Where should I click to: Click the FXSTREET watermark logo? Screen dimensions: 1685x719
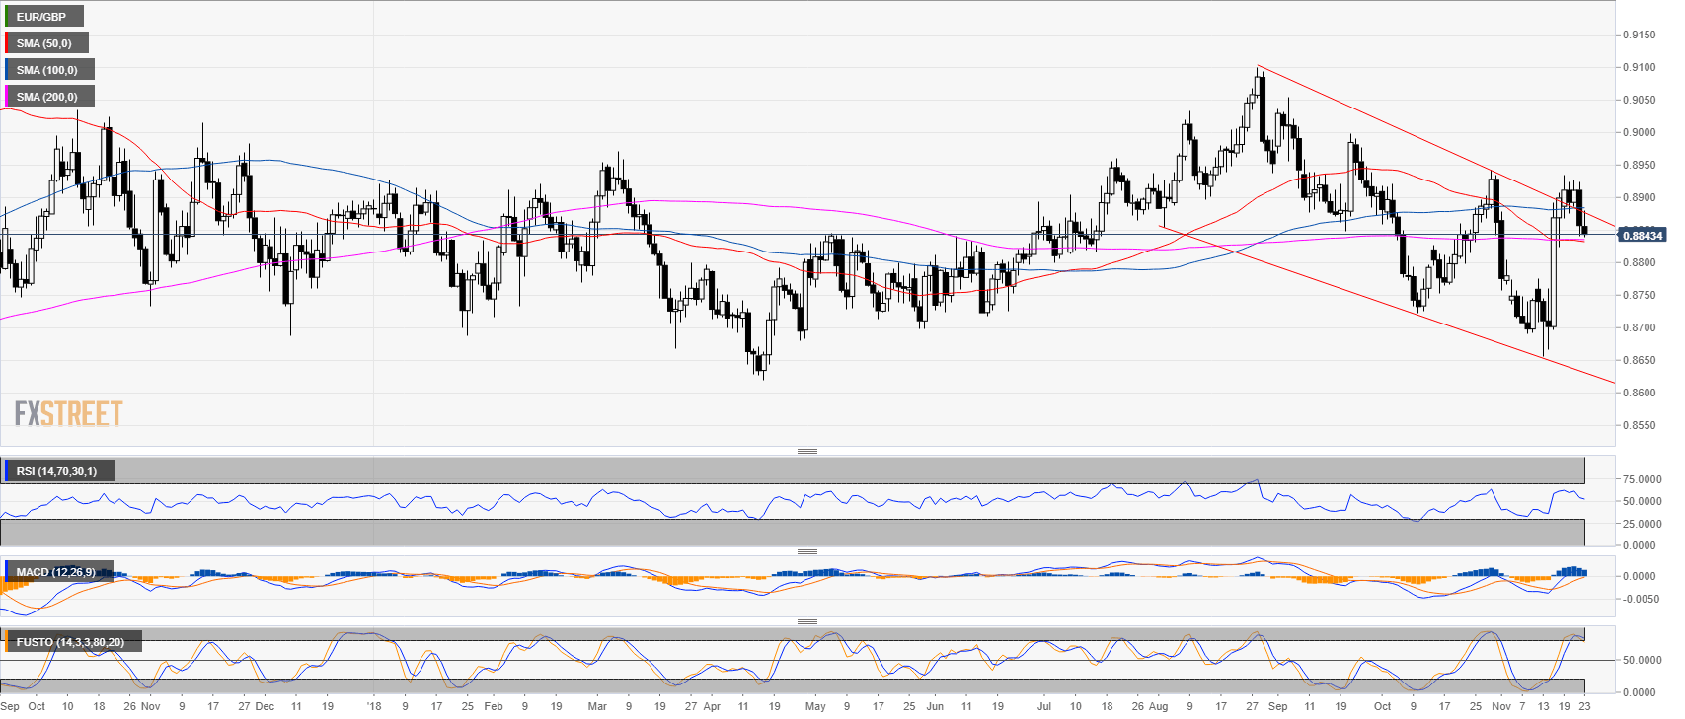pos(69,413)
